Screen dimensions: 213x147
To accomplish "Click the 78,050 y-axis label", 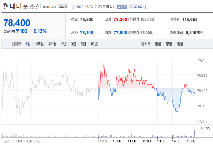I will 202,106.
